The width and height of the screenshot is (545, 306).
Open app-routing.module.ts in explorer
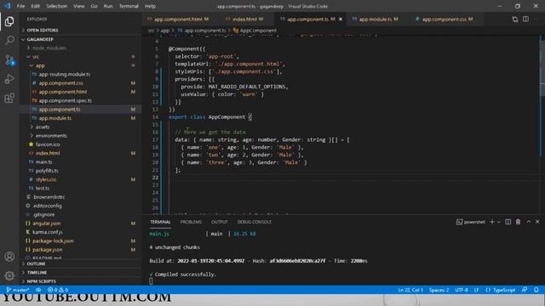pyautogui.click(x=65, y=74)
